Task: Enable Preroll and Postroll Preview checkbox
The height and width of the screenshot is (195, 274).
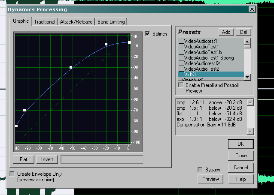Action: pyautogui.click(x=180, y=85)
